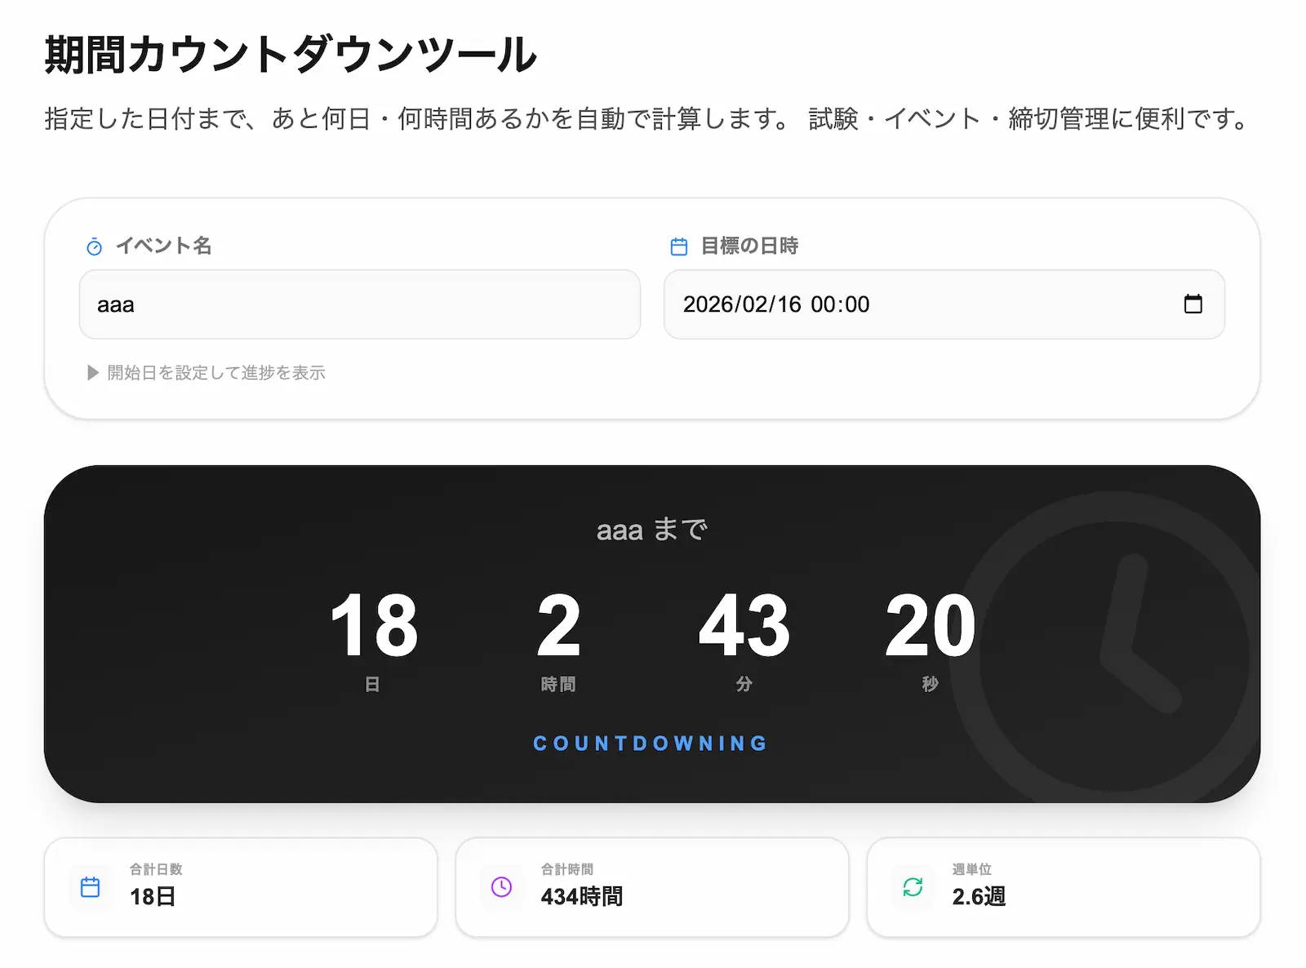Click the 43 minutes countdown number
This screenshot has height=968, width=1306.
click(744, 625)
